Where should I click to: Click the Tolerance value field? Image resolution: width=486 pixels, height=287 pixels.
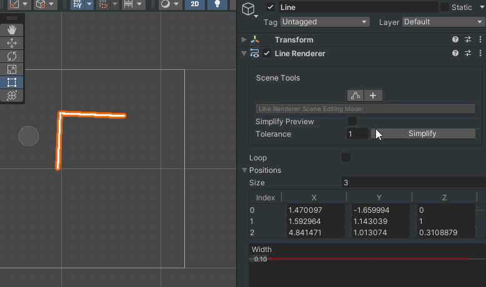(357, 134)
